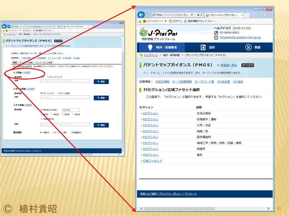Click the forward arrow in the right browser window

click(x=148, y=15)
